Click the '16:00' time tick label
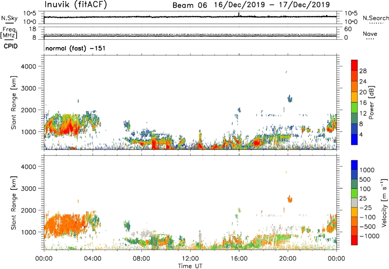Screen dimensions: 389x269 pyautogui.click(x=239, y=259)
